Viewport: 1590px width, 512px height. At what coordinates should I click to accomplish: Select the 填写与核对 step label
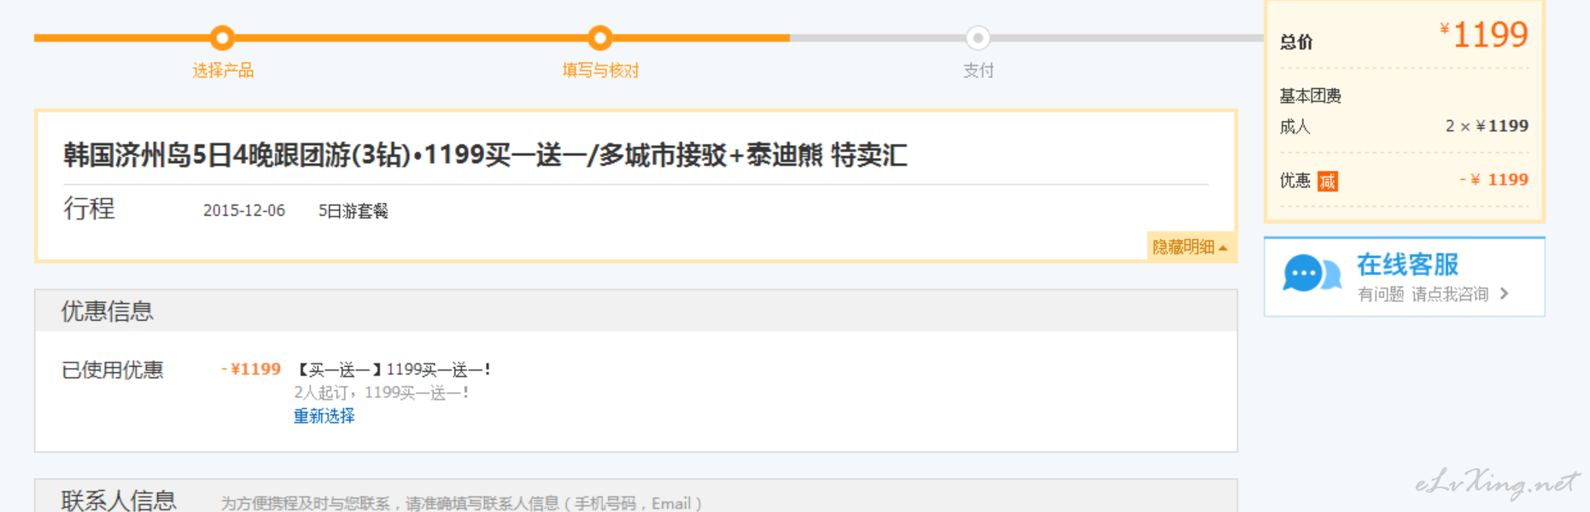pos(600,70)
